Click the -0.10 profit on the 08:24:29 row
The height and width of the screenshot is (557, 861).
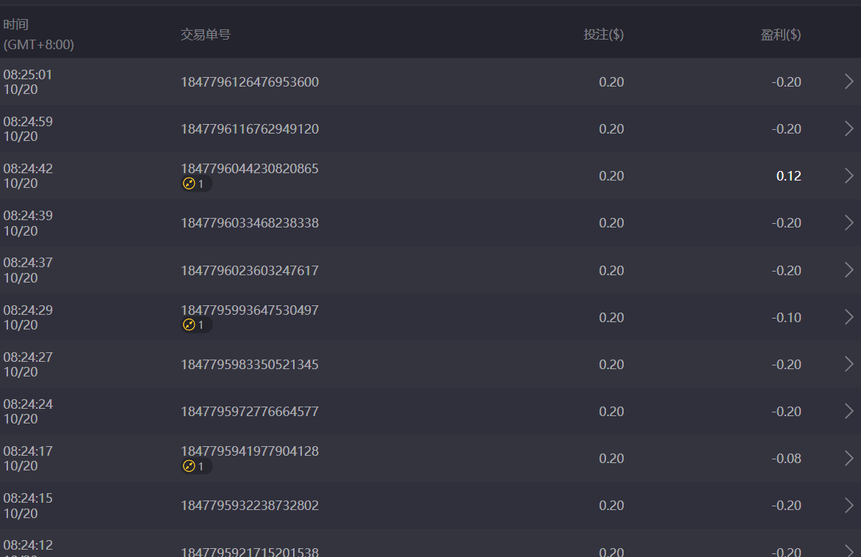point(787,317)
